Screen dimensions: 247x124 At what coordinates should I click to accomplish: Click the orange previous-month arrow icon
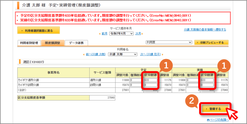[x=100, y=34]
